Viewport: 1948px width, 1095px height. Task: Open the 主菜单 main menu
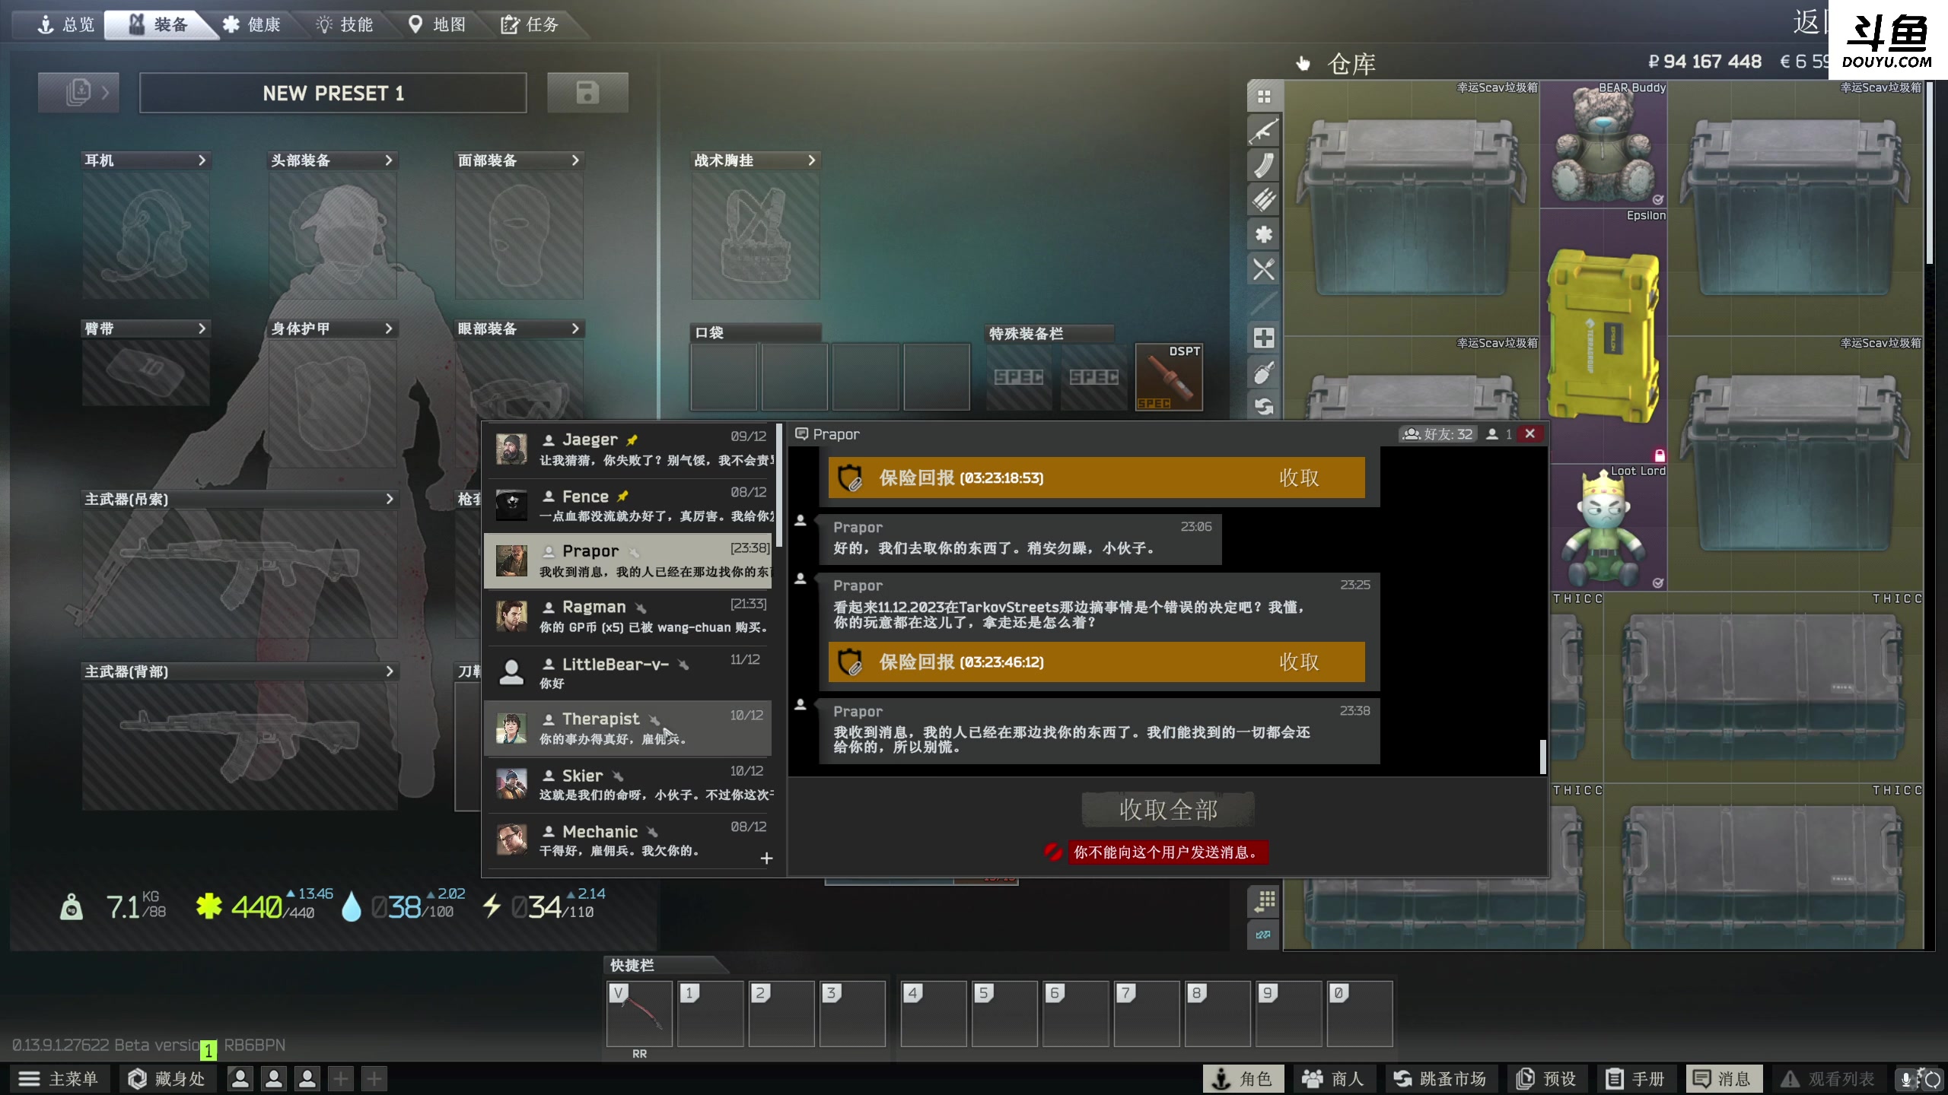click(59, 1078)
